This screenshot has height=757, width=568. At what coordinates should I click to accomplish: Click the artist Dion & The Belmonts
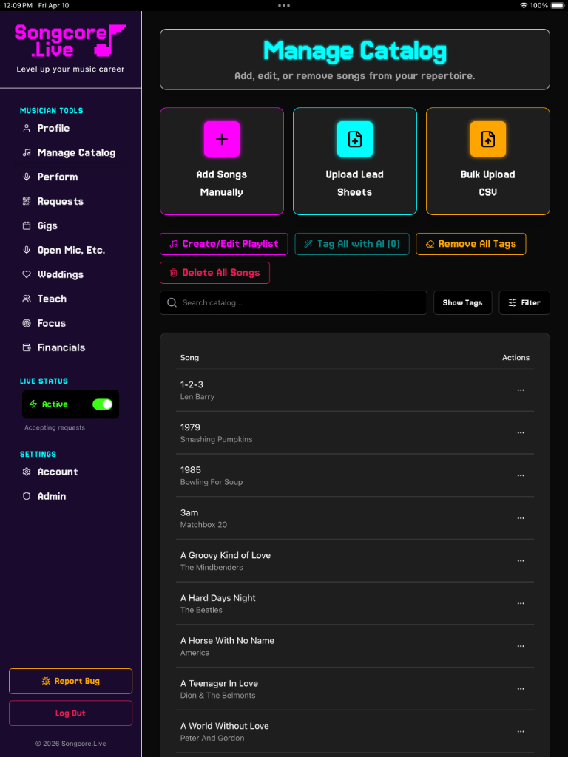218,695
